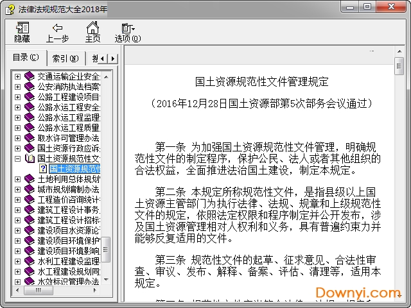
Task: Click the book icon for 公安消防执法档案
Action: 30,87
